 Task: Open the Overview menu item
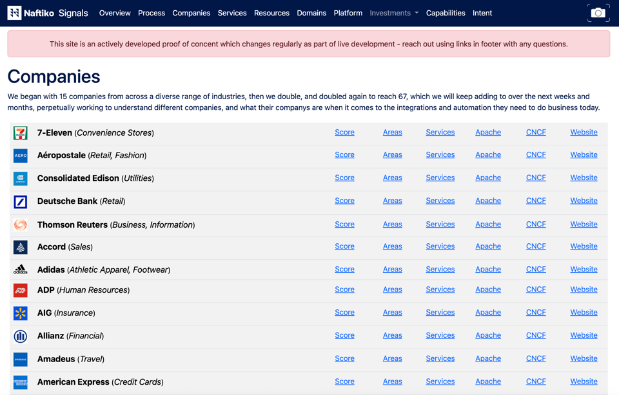(115, 13)
